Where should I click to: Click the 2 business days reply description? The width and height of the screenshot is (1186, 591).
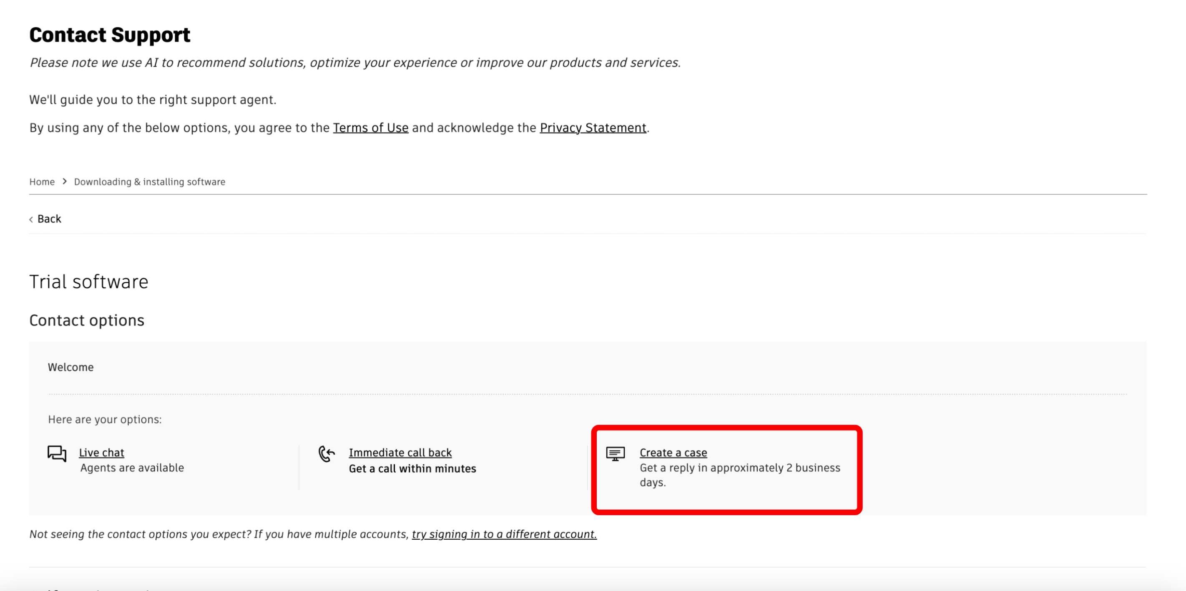(x=739, y=475)
